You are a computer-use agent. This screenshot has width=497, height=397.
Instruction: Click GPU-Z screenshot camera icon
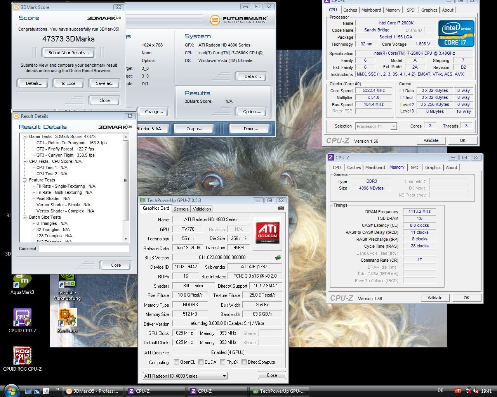point(281,208)
